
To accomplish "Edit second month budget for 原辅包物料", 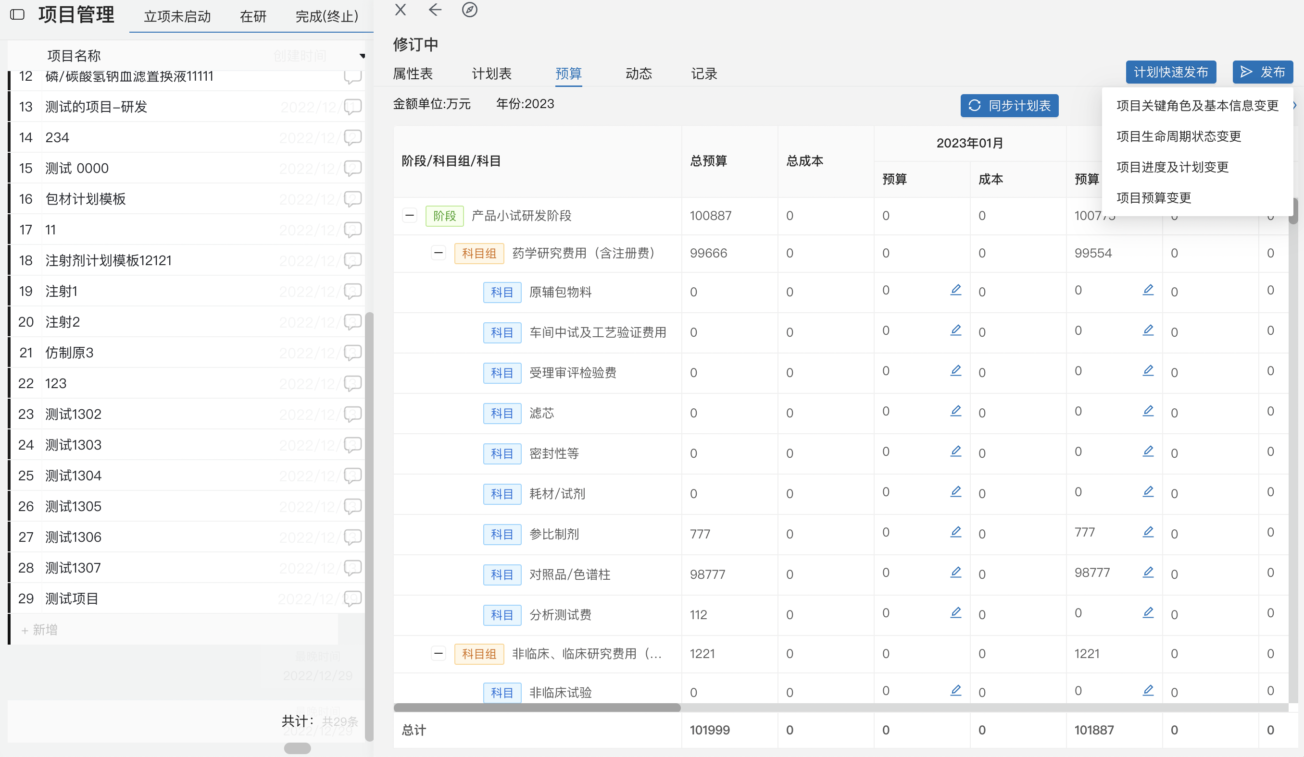I will [1148, 290].
